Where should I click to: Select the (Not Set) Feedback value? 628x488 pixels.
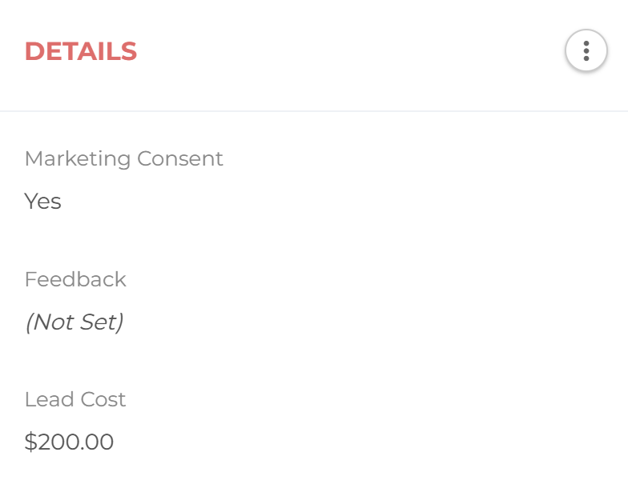coord(74,322)
